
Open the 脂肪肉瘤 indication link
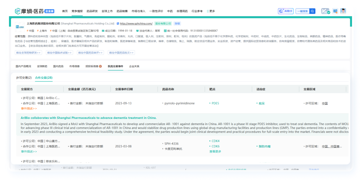pyautogui.click(x=265, y=146)
